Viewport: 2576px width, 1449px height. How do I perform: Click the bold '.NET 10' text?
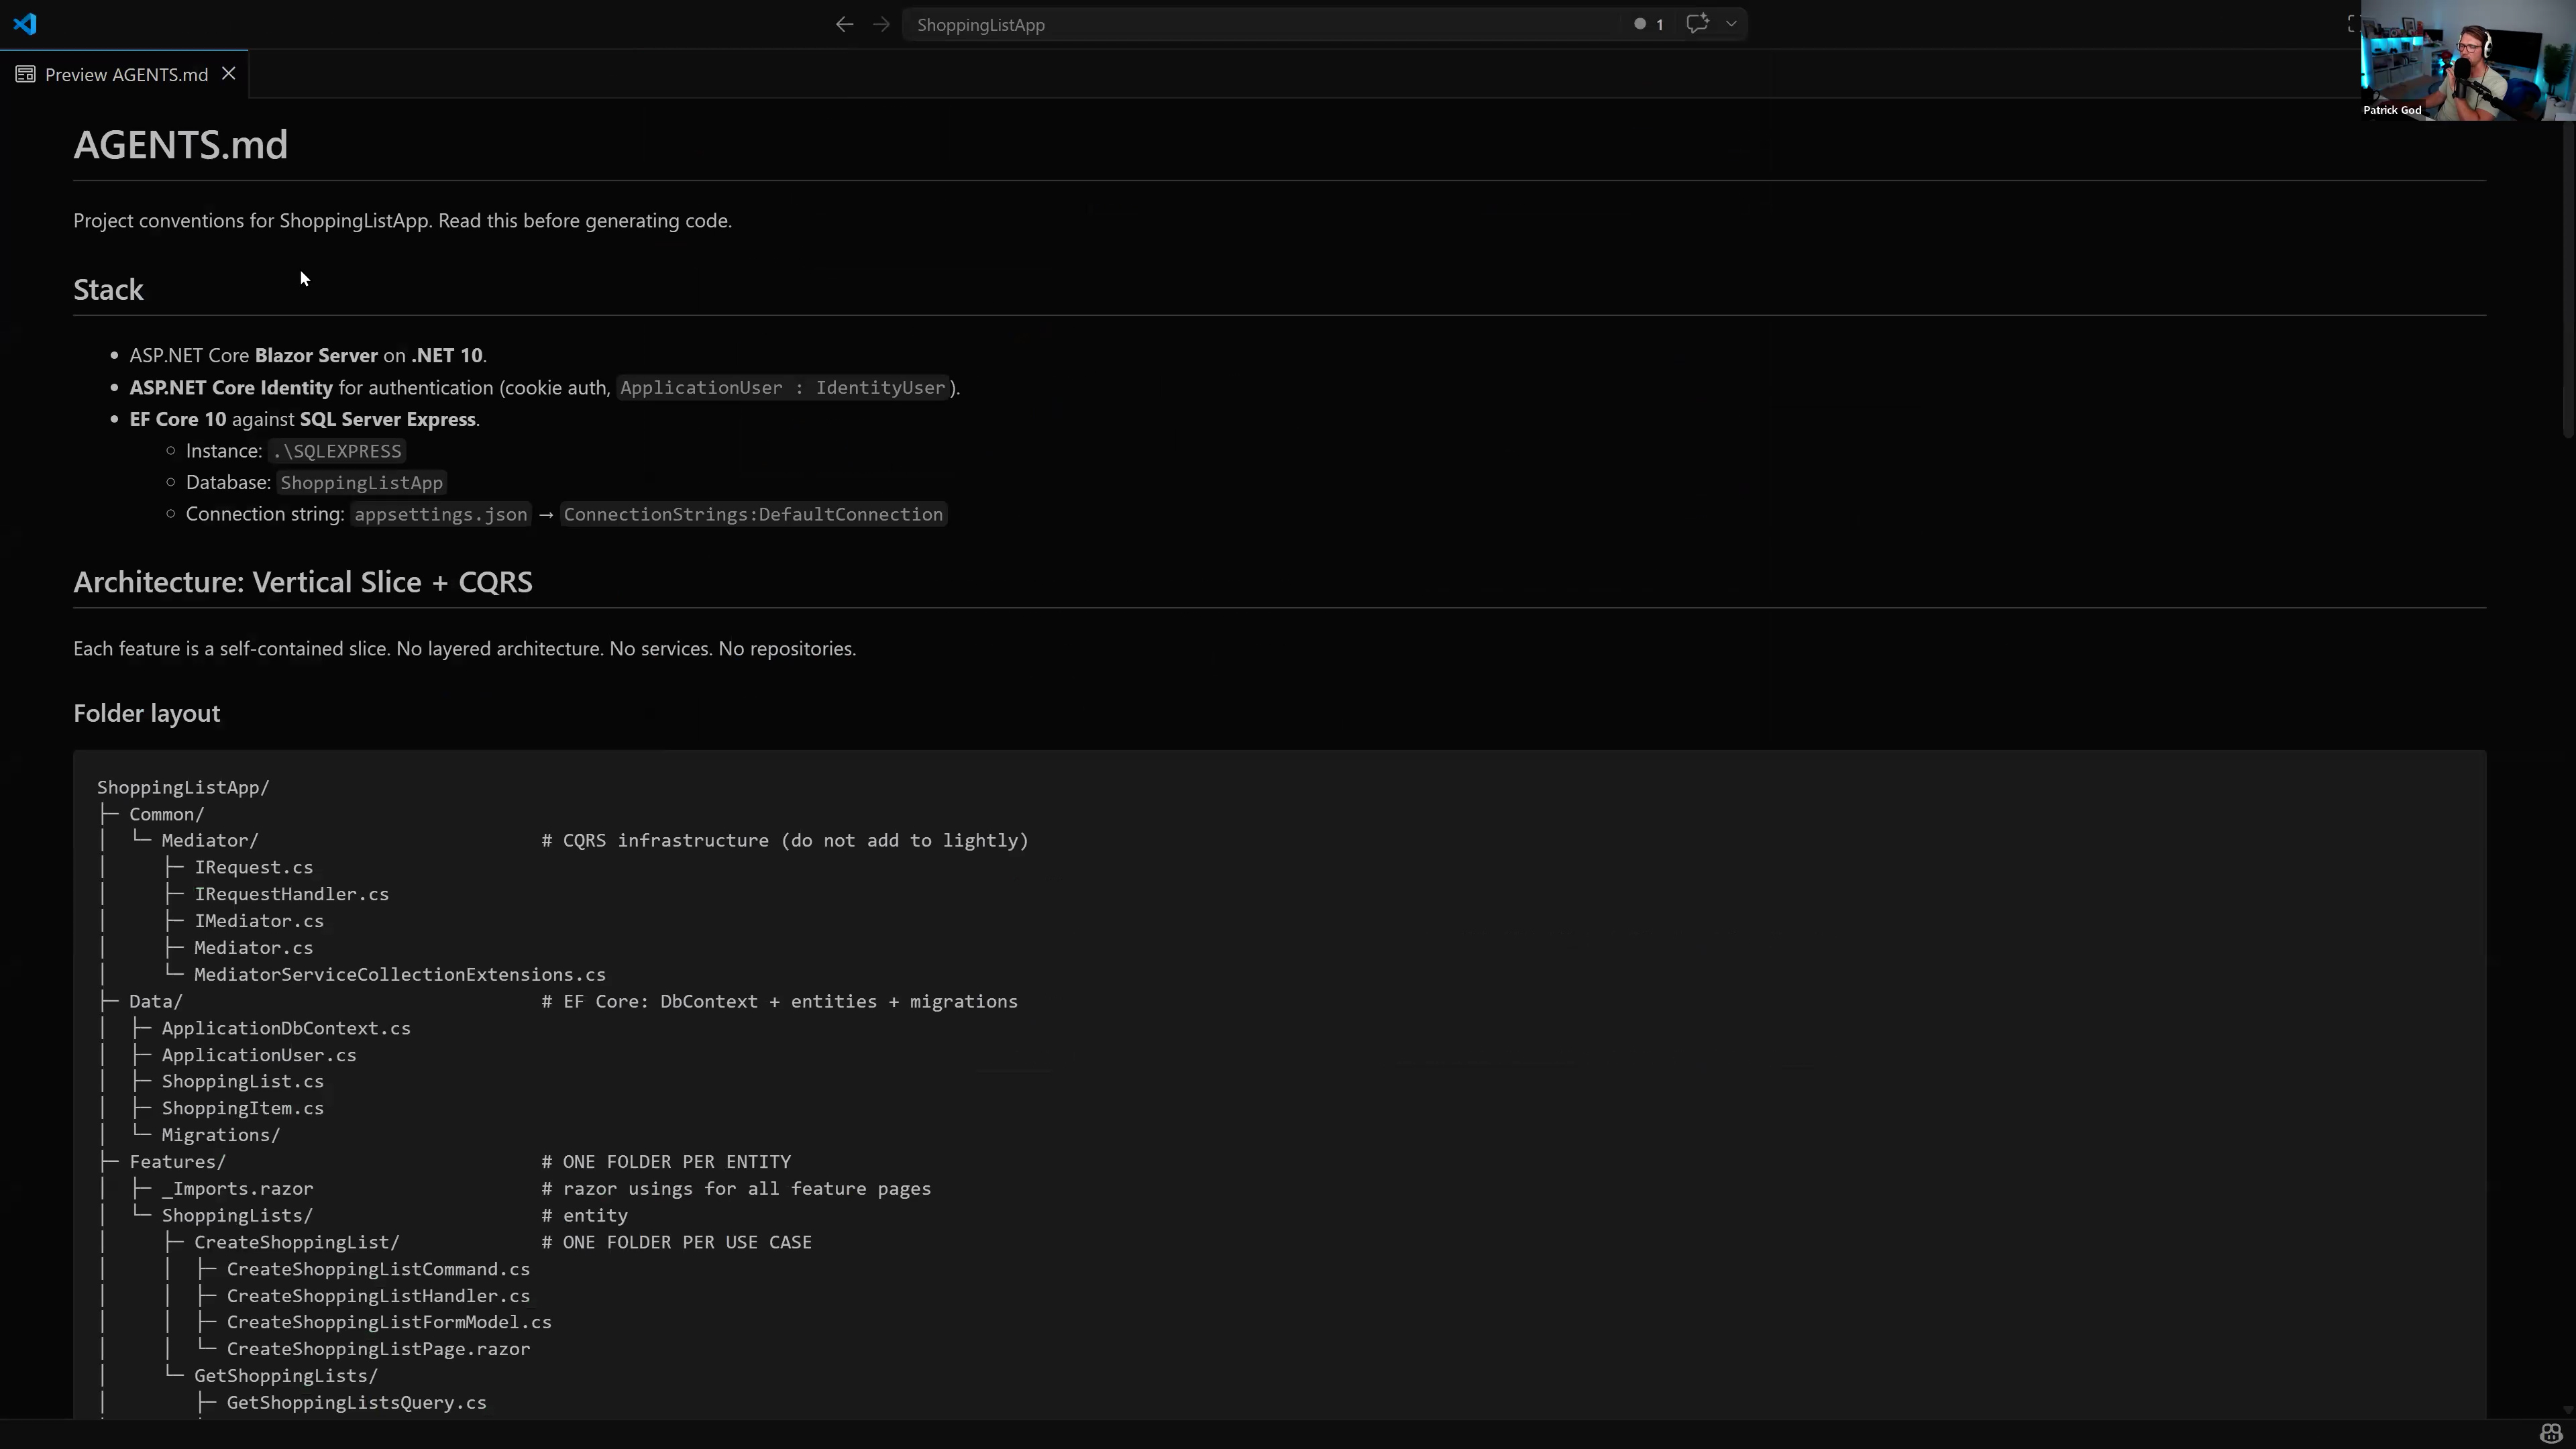point(447,355)
